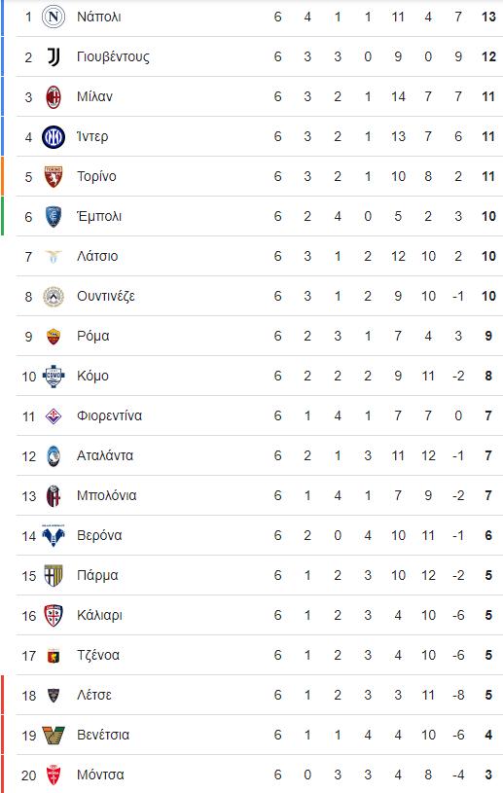This screenshot has width=503, height=793.
Task: Click the Como crest icon
Action: (x=54, y=376)
